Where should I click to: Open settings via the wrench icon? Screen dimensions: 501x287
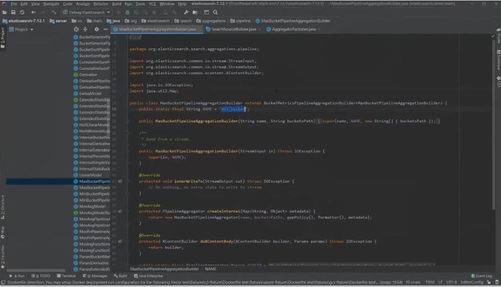tap(186, 12)
